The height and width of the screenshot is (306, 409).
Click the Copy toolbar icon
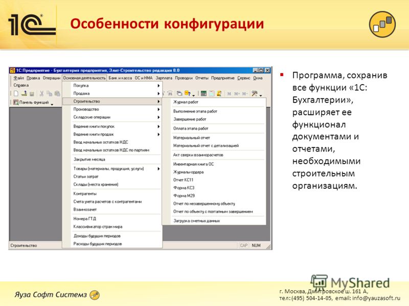[x=49, y=93]
